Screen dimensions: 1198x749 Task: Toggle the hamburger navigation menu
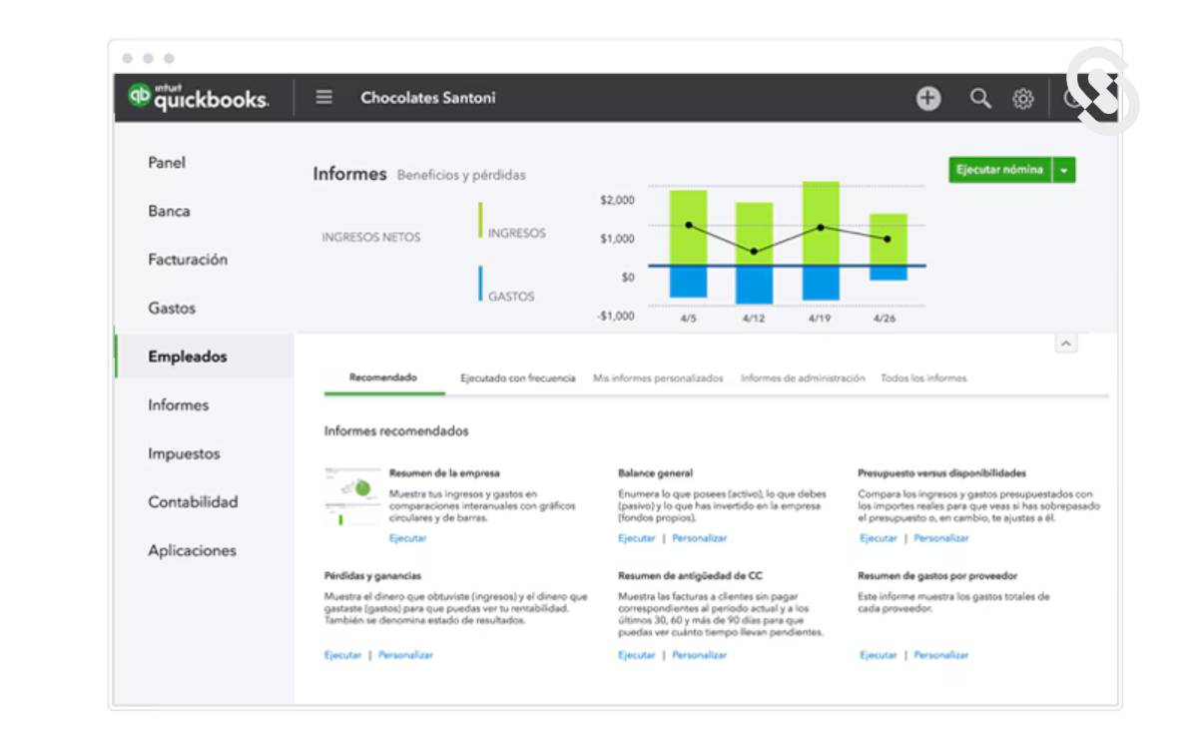pos(323,98)
